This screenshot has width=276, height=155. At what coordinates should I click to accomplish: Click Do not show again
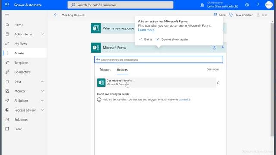(172, 40)
